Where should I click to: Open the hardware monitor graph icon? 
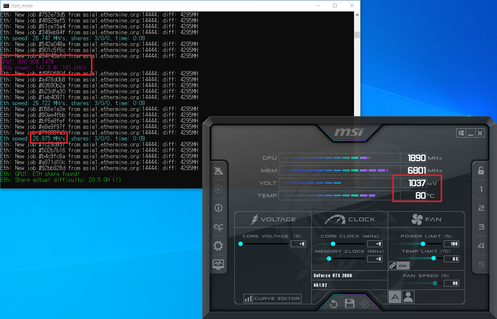click(218, 264)
